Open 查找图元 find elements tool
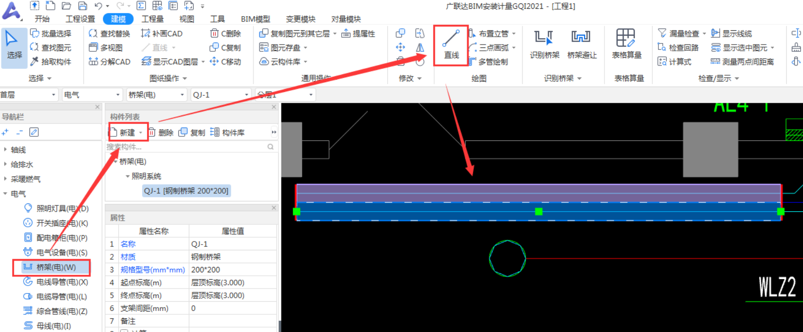 coord(51,47)
